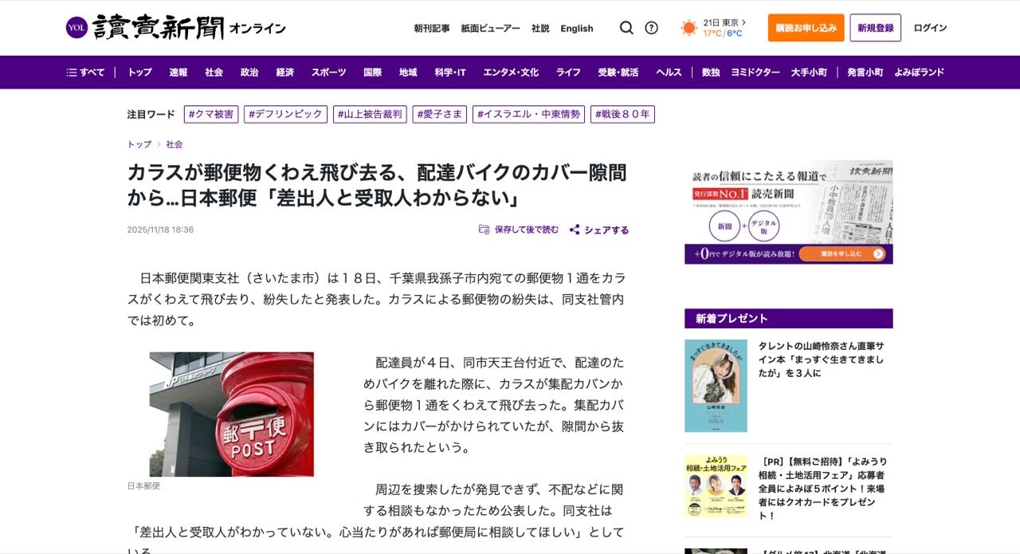Open the sunny weather icon
The height and width of the screenshot is (554, 1020).
[x=688, y=28]
